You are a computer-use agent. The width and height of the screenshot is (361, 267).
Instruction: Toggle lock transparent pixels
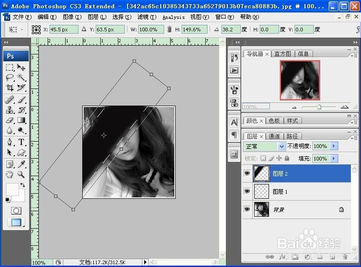tap(263, 158)
